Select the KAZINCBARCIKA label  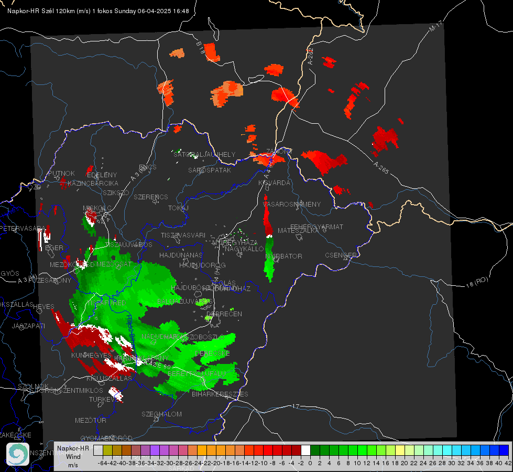pos(93,183)
